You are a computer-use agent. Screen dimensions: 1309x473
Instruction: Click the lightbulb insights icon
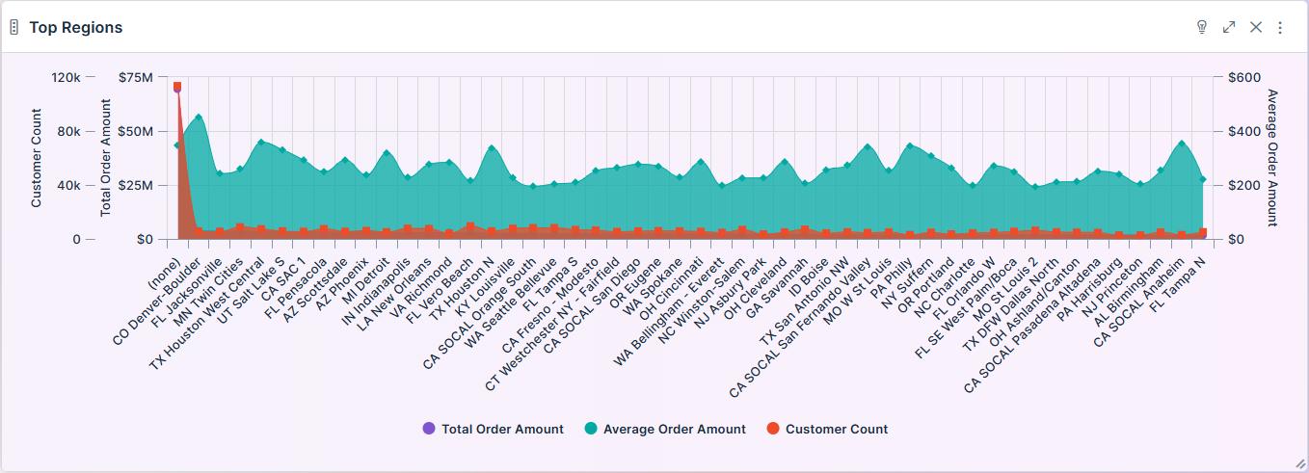pos(1202,27)
